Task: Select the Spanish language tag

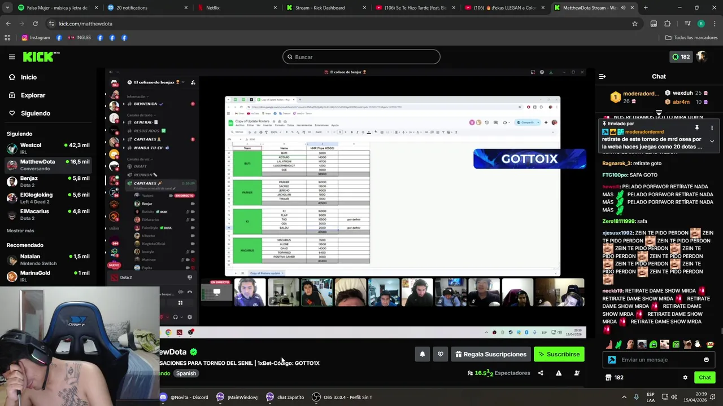Action: (x=186, y=373)
